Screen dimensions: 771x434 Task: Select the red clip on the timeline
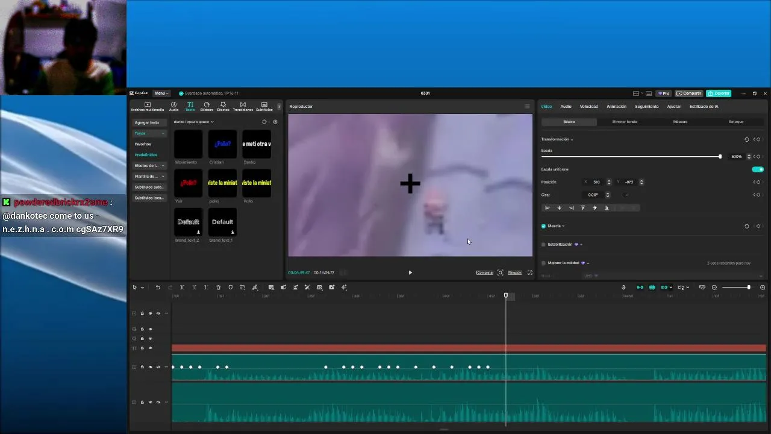(x=469, y=348)
